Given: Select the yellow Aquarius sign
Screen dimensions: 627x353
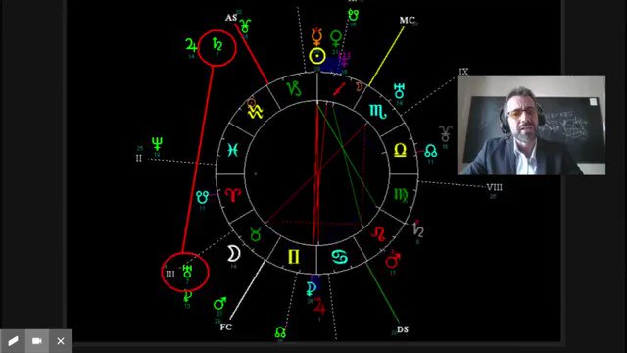Looking at the screenshot, I should click(x=255, y=112).
